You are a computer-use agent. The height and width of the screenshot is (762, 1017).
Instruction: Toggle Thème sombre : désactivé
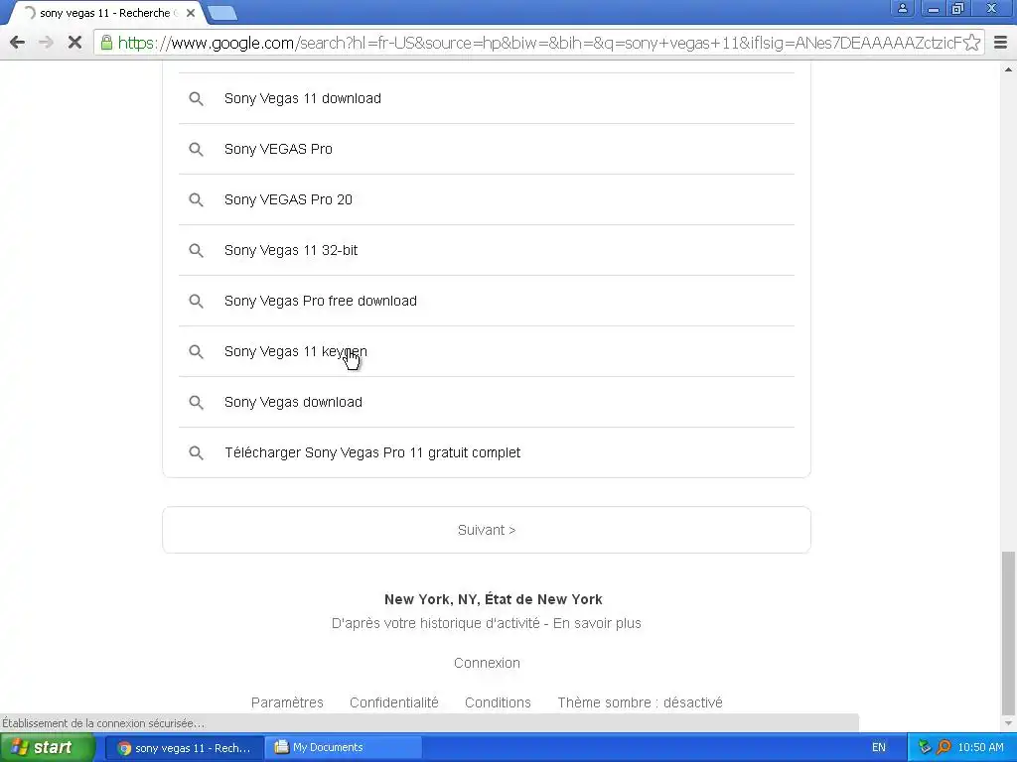[641, 702]
